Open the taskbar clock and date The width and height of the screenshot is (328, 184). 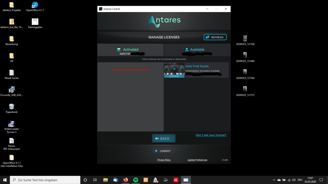(x=310, y=180)
